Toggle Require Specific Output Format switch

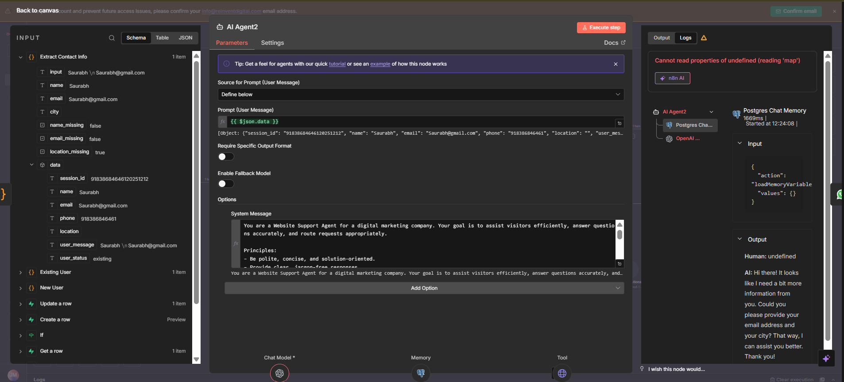pyautogui.click(x=226, y=156)
